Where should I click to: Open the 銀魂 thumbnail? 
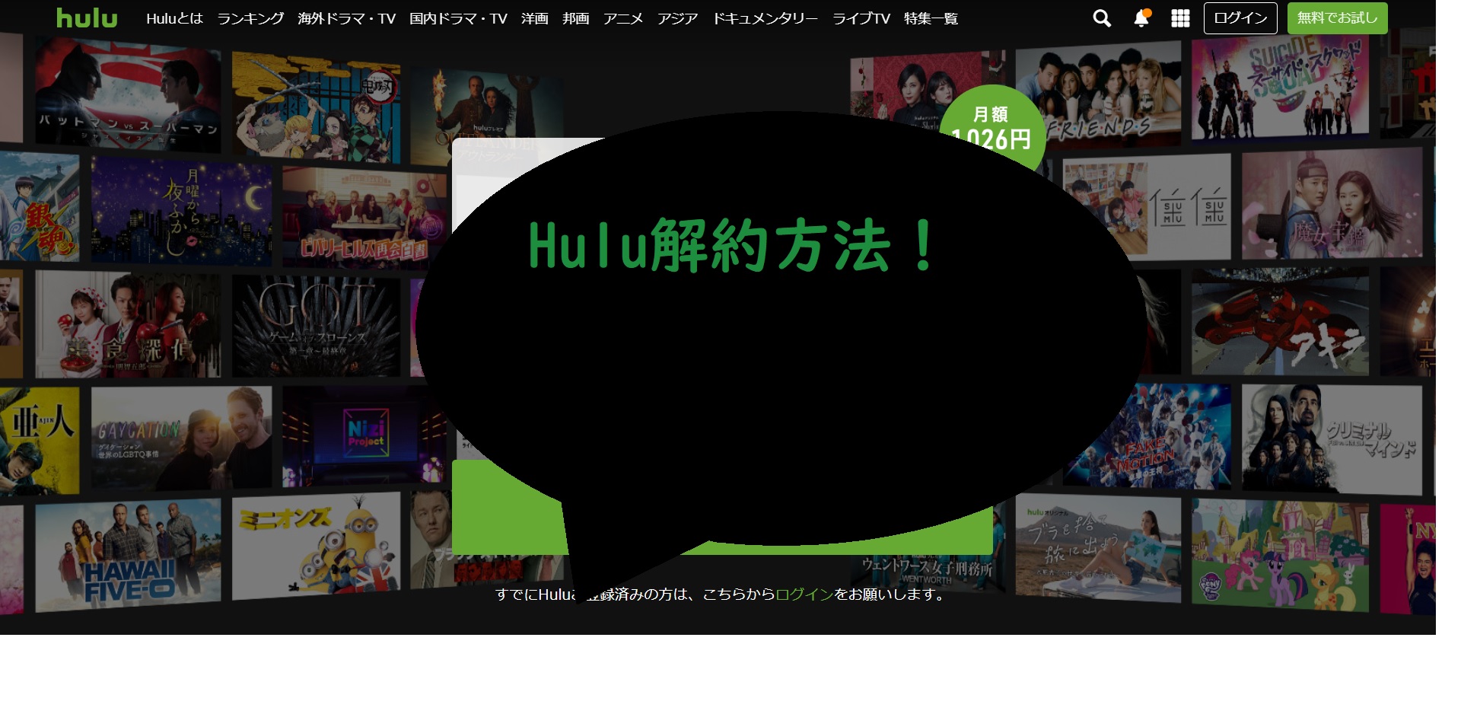40,207
